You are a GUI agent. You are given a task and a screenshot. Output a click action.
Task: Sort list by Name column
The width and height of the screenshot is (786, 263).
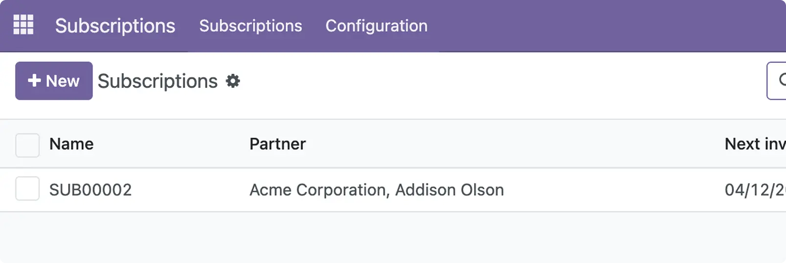(x=71, y=144)
